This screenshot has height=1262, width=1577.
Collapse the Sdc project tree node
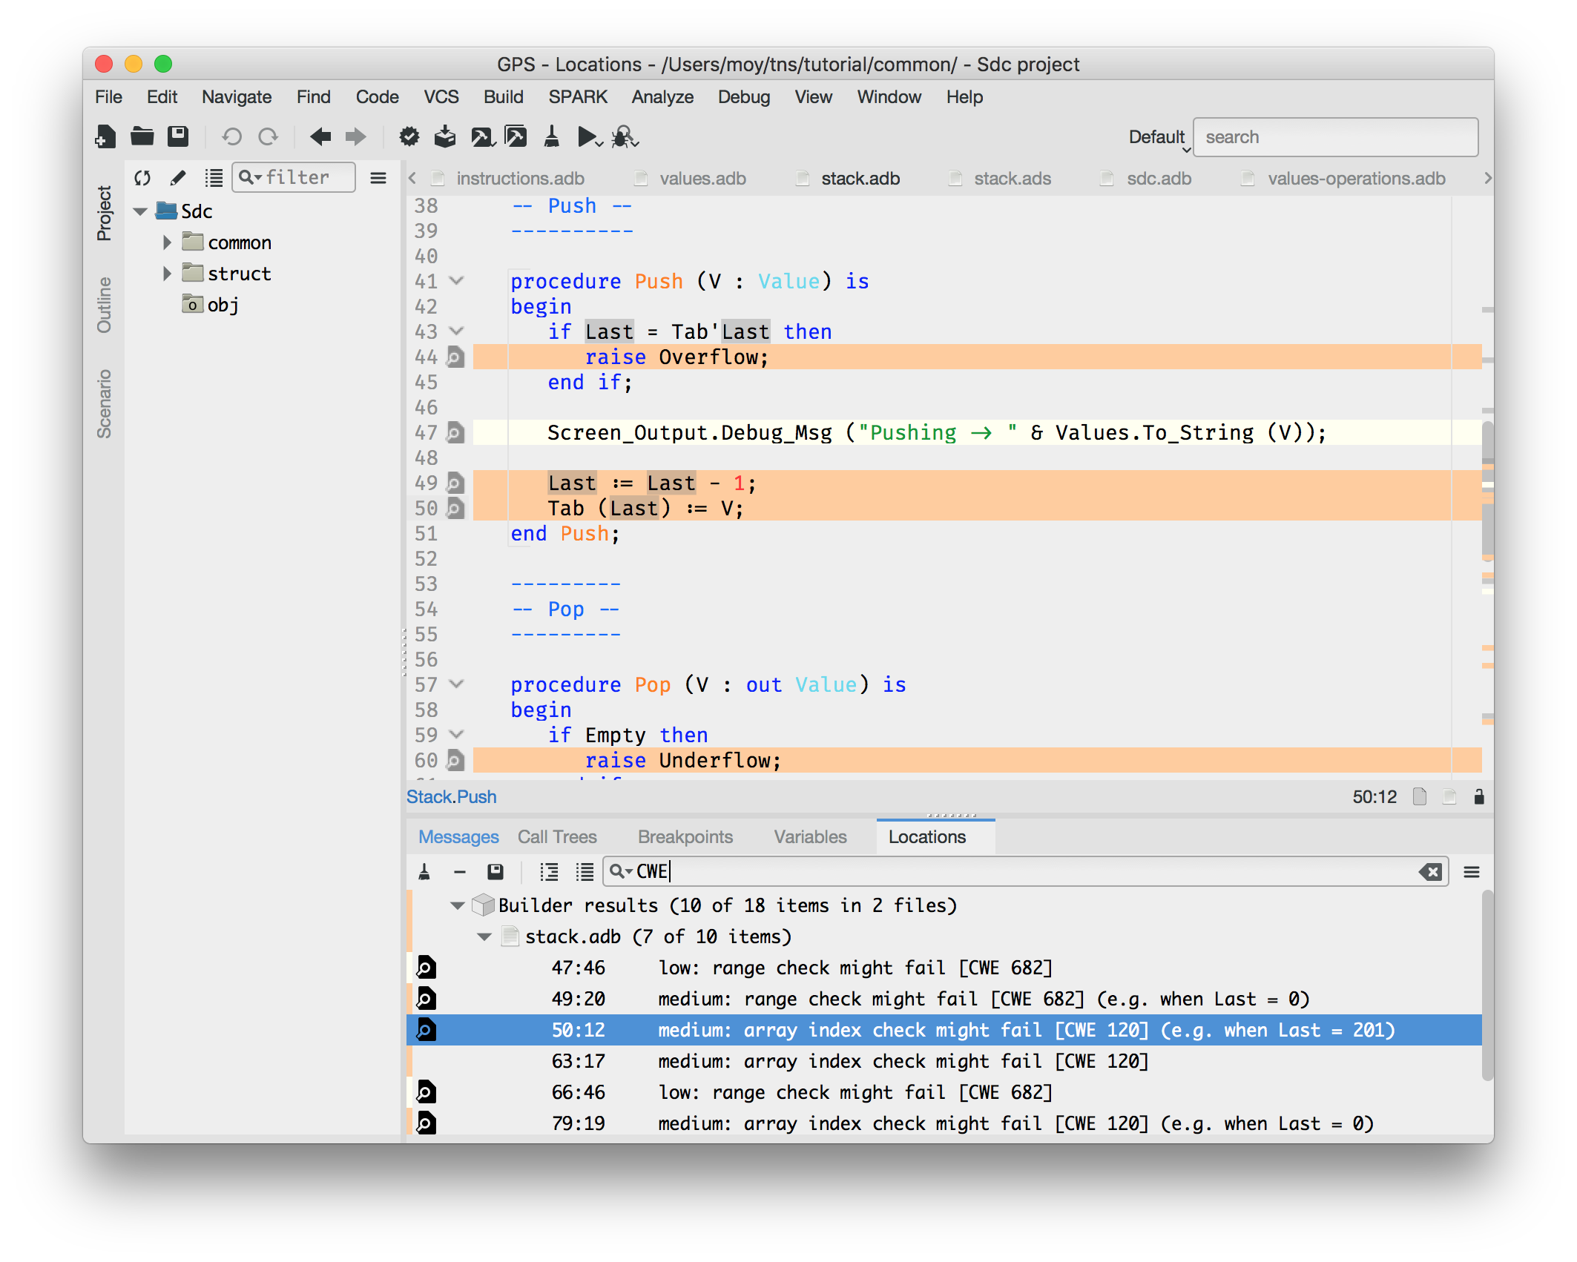(140, 212)
